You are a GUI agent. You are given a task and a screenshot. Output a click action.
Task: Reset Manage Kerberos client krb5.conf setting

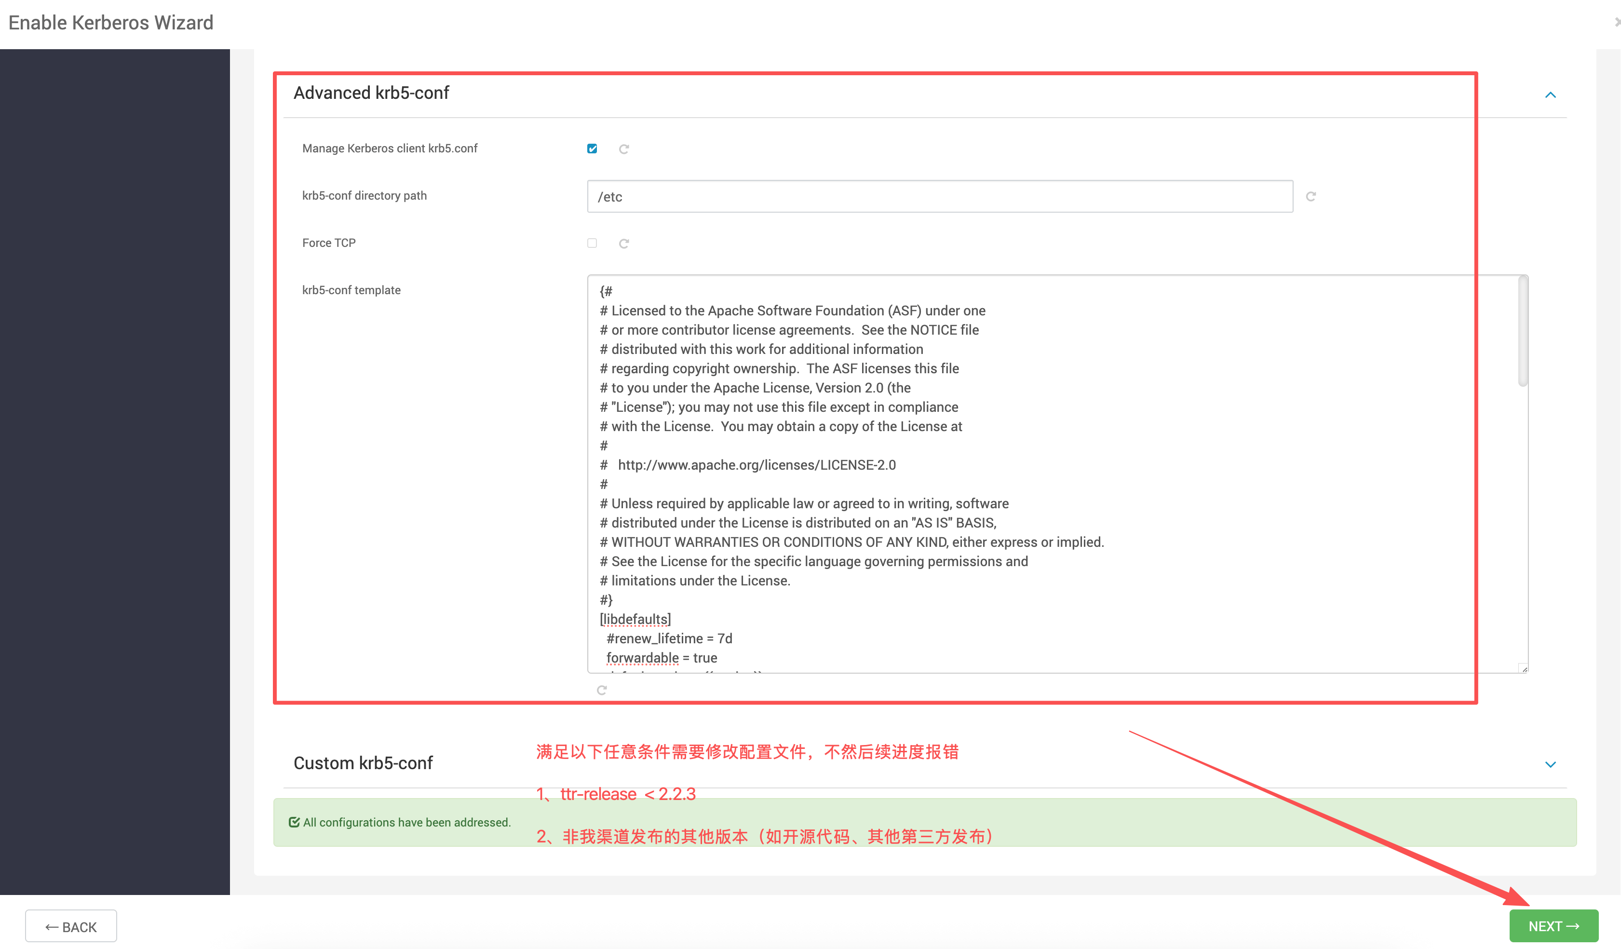pos(623,149)
